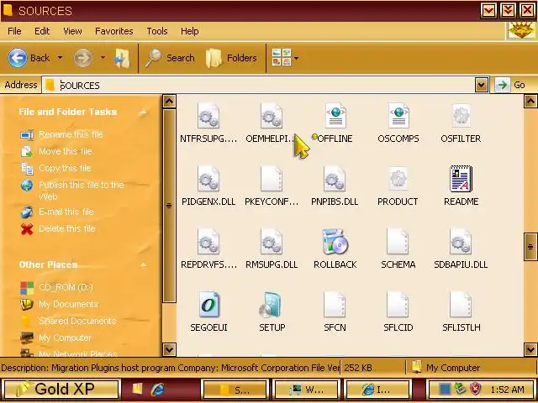Select the README document icon
The width and height of the screenshot is (538, 403).
coord(462,179)
